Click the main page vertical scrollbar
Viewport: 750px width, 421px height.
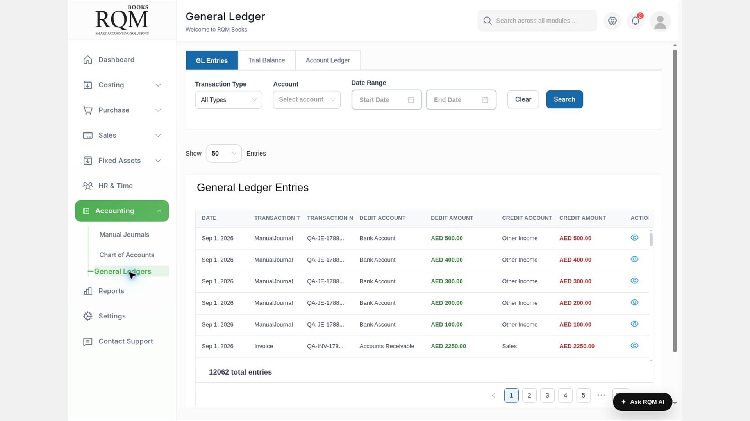[x=675, y=201]
